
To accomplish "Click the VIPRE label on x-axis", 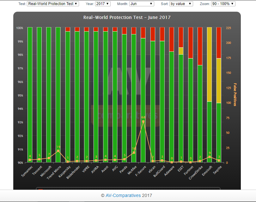I will point(86,169).
